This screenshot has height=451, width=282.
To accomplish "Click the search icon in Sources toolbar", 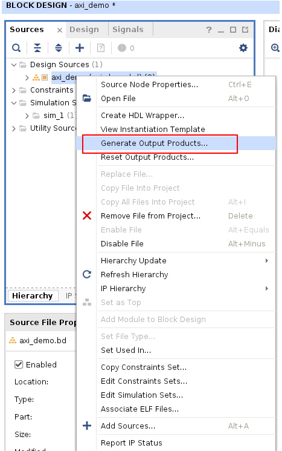I will tap(16, 48).
